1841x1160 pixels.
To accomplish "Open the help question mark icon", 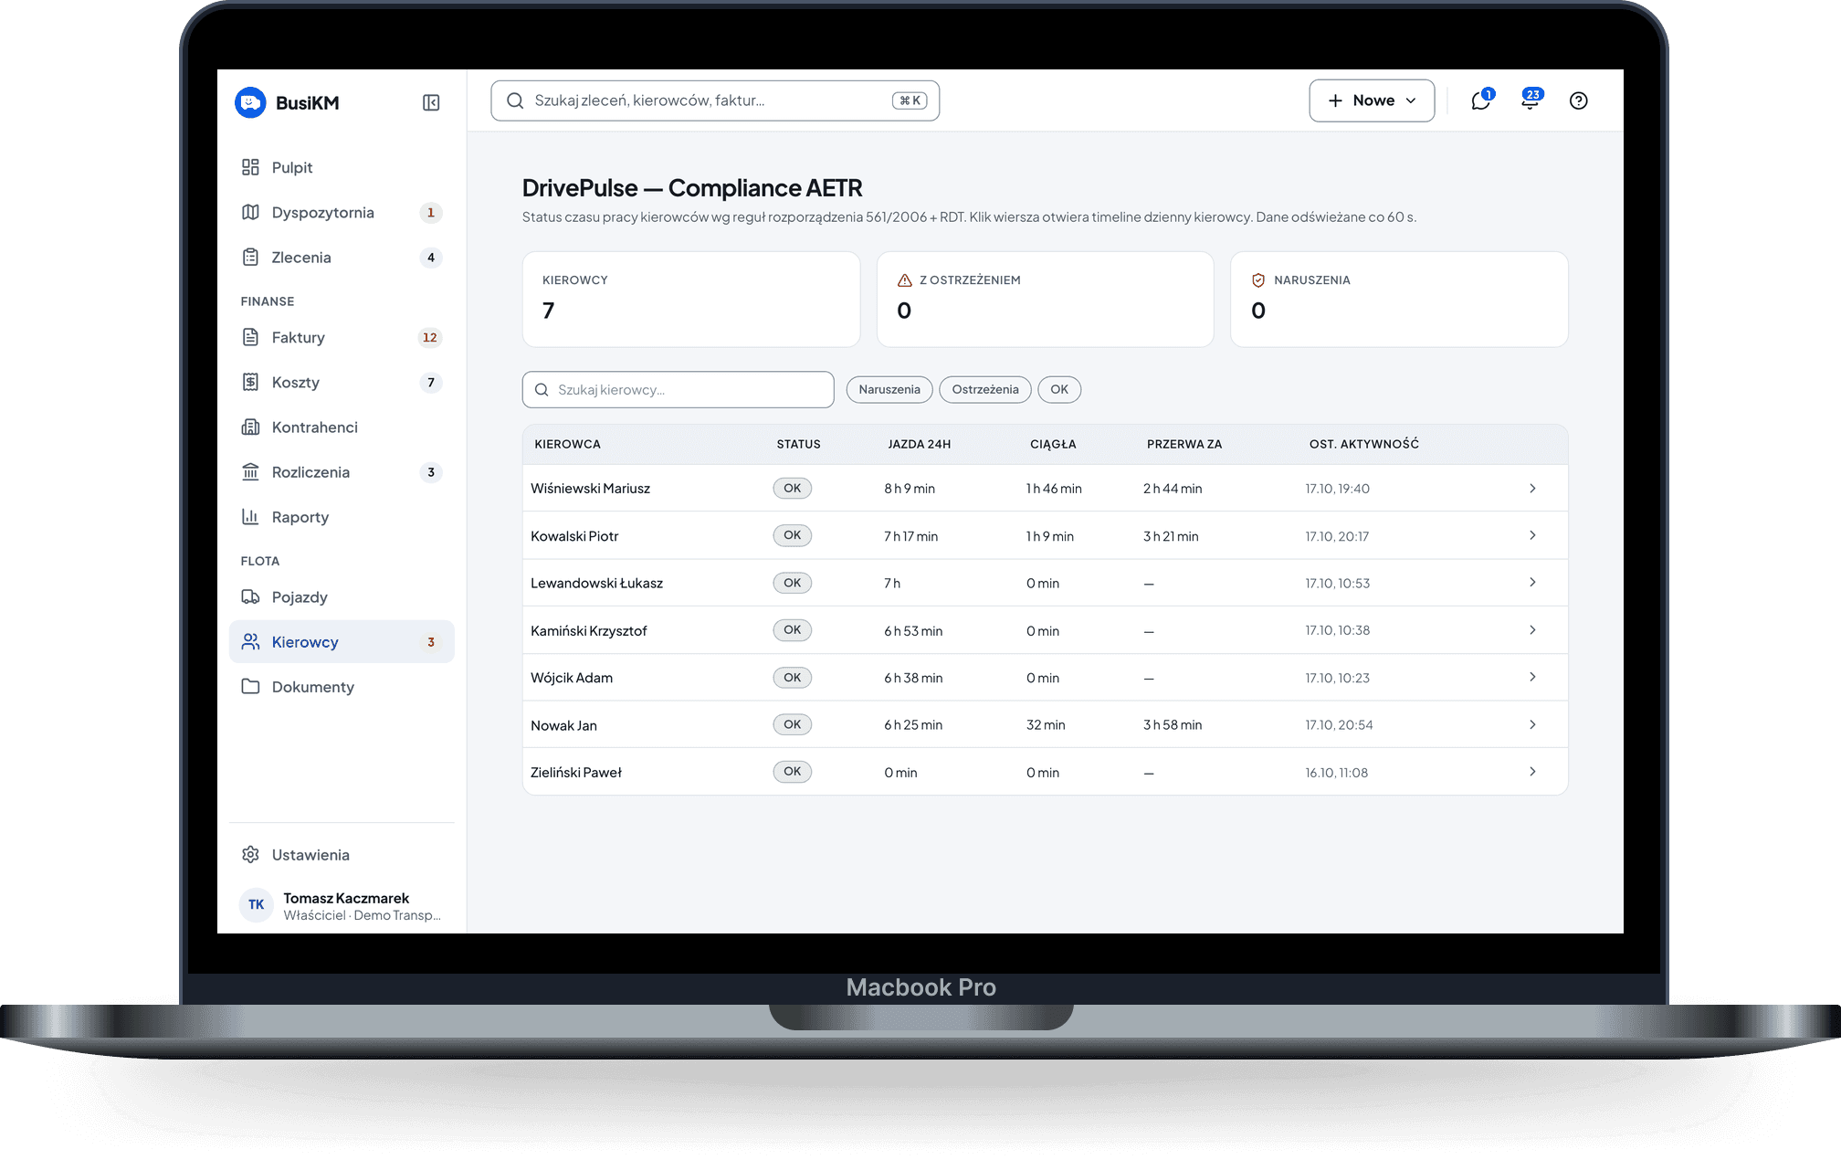I will 1578,100.
